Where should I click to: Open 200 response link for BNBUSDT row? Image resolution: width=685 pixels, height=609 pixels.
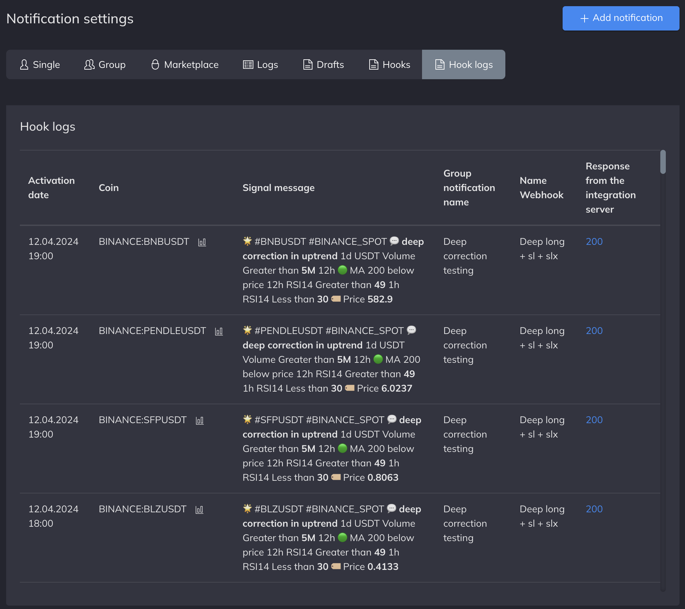[x=594, y=241]
